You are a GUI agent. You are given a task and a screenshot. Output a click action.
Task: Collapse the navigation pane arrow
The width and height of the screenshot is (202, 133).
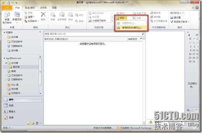point(40,32)
